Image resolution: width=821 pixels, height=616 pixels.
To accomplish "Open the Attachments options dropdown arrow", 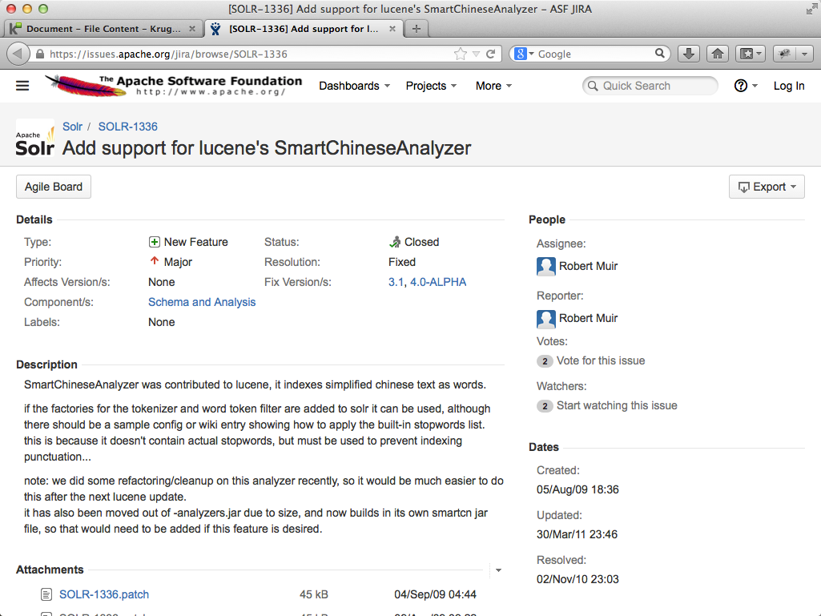I will (498, 570).
